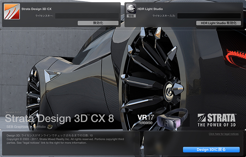
Task: Click the HDR Light Studio 有効化 button
Action: point(219,23)
